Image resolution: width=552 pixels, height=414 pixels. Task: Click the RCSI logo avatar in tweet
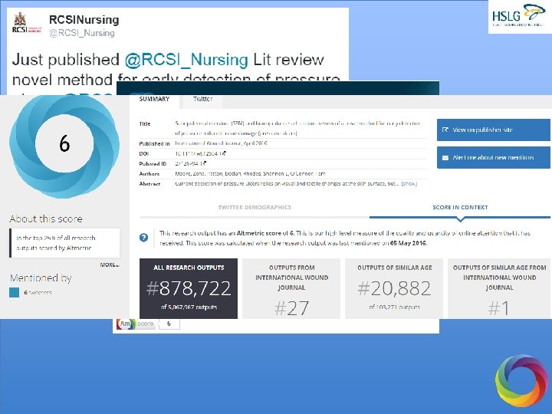point(26,23)
